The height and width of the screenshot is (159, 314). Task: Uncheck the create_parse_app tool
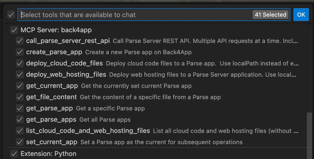click(20, 52)
